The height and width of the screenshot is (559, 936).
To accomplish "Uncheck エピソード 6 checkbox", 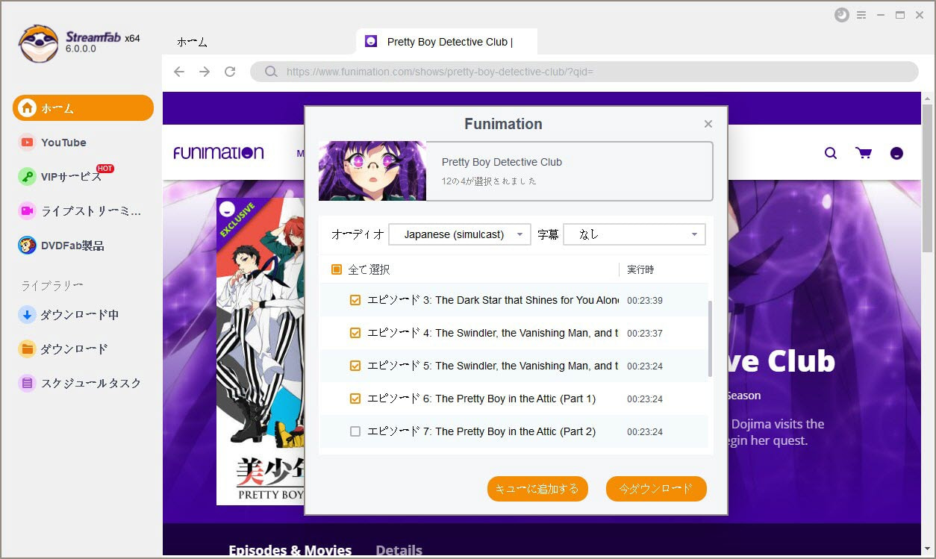I will click(355, 399).
